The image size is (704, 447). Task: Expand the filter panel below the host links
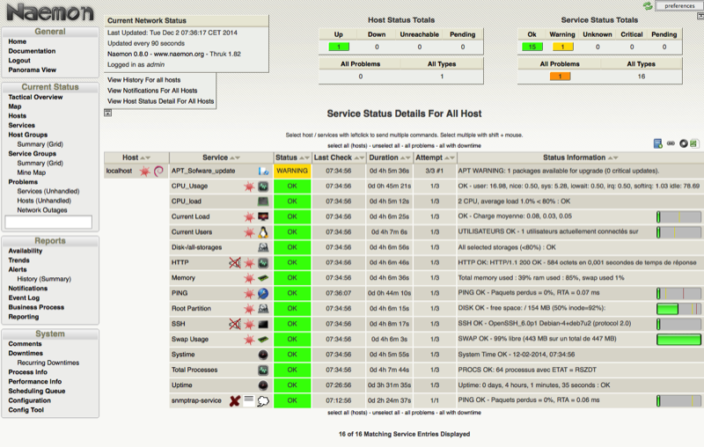(x=109, y=113)
